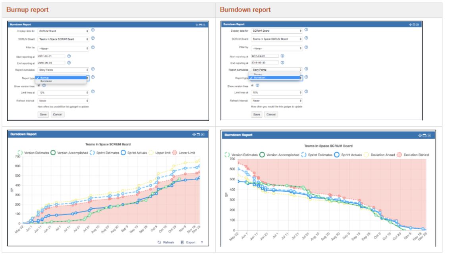Open gadget menu icon in Burnup chart header
Viewport: 469px width, 258px height.
point(203,135)
